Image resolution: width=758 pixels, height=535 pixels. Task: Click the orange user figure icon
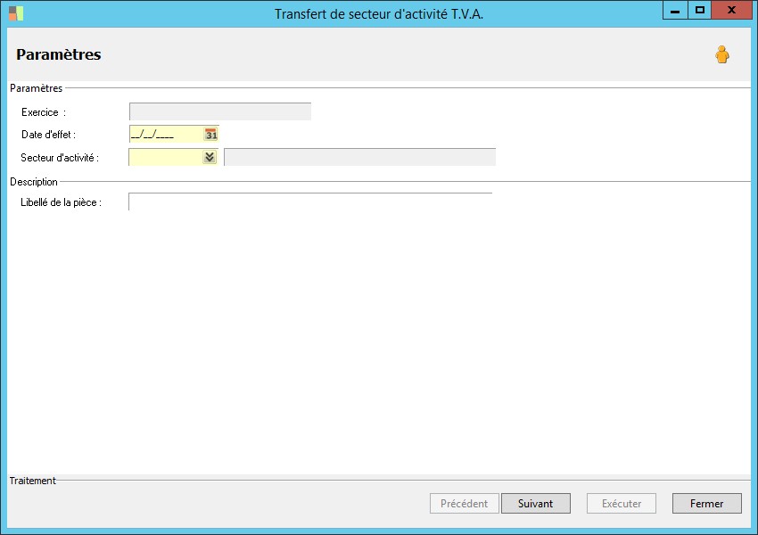(722, 54)
